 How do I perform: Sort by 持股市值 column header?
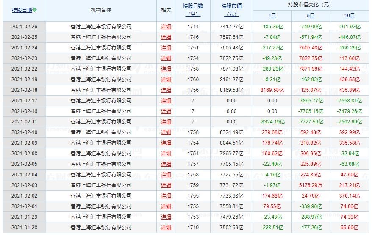231,10
